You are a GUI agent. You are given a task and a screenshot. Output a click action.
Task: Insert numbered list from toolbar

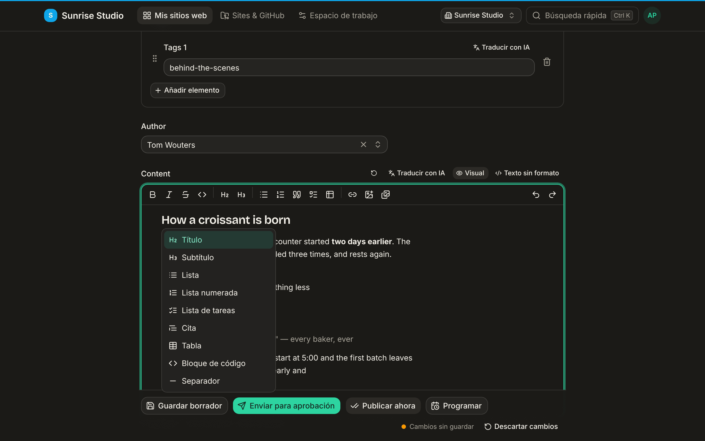280,195
